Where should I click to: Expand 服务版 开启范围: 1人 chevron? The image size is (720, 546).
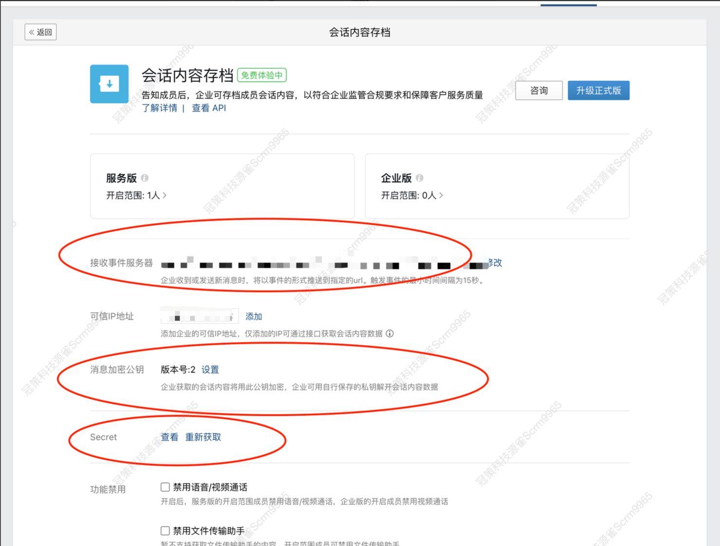tap(165, 195)
